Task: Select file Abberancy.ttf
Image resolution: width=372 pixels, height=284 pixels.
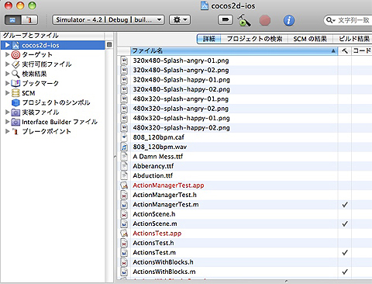Action: pyautogui.click(x=153, y=166)
